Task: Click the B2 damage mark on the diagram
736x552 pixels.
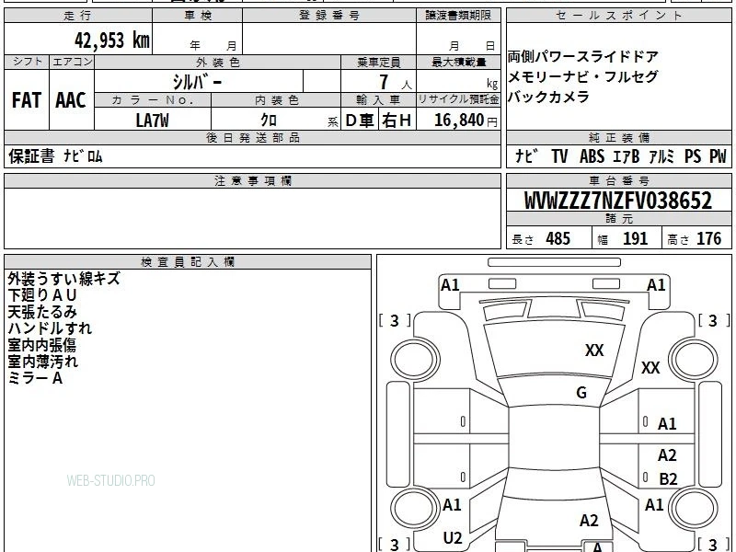Action: pyautogui.click(x=669, y=479)
